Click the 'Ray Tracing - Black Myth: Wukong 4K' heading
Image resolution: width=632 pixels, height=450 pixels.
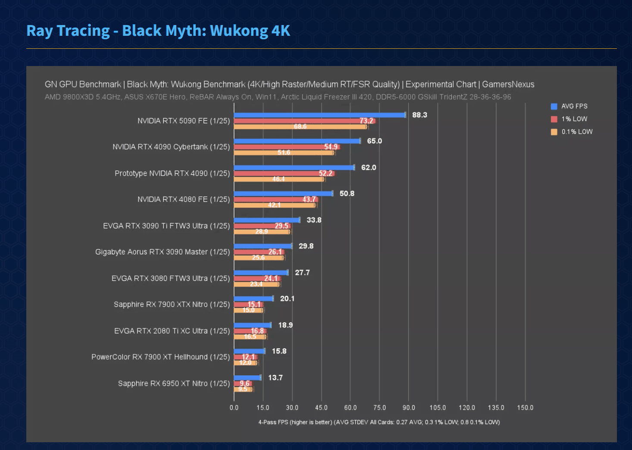(158, 31)
